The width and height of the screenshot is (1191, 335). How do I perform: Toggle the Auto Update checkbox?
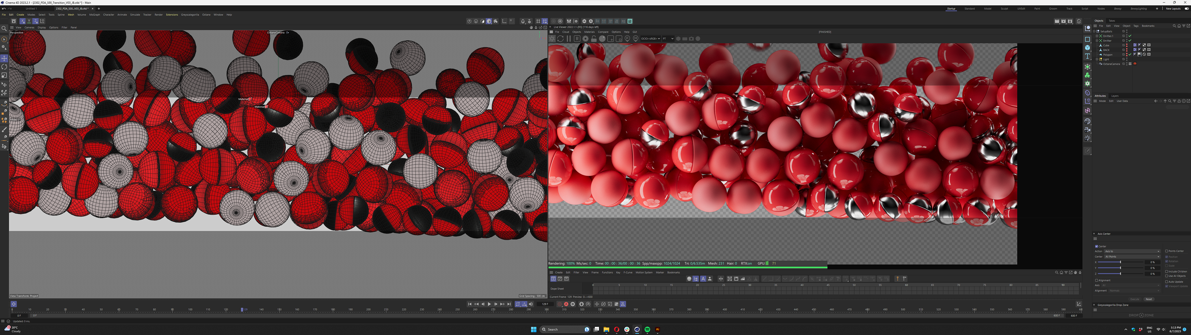[1166, 282]
